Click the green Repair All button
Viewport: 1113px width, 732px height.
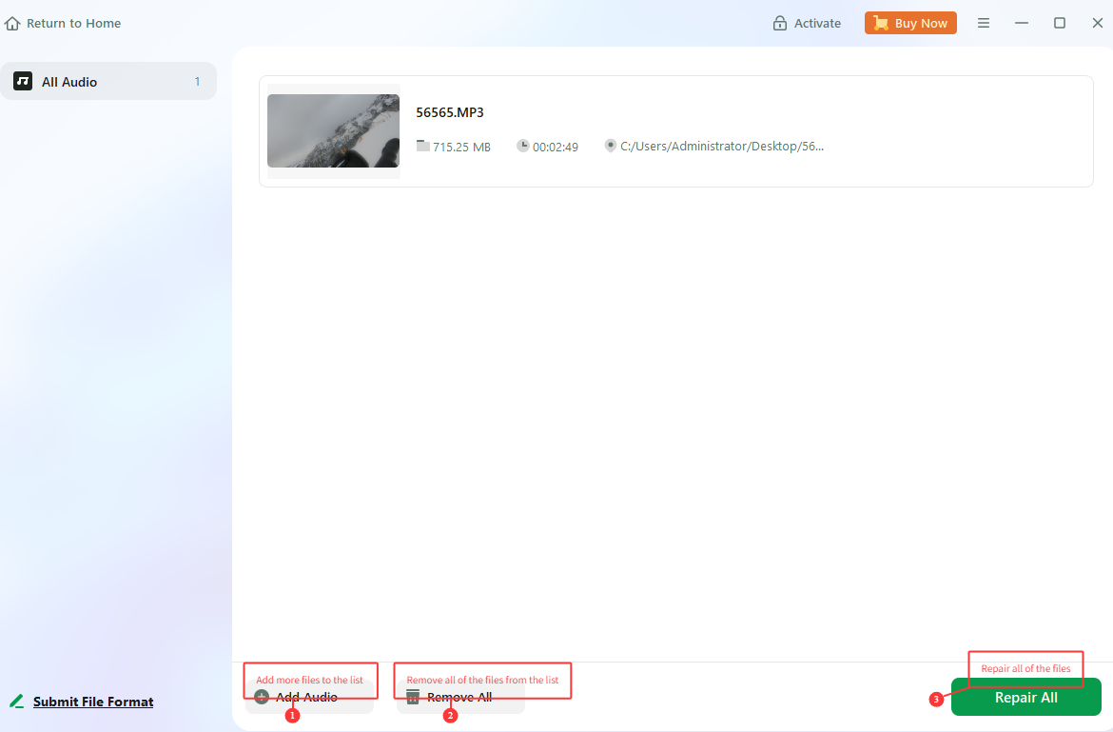click(1025, 697)
